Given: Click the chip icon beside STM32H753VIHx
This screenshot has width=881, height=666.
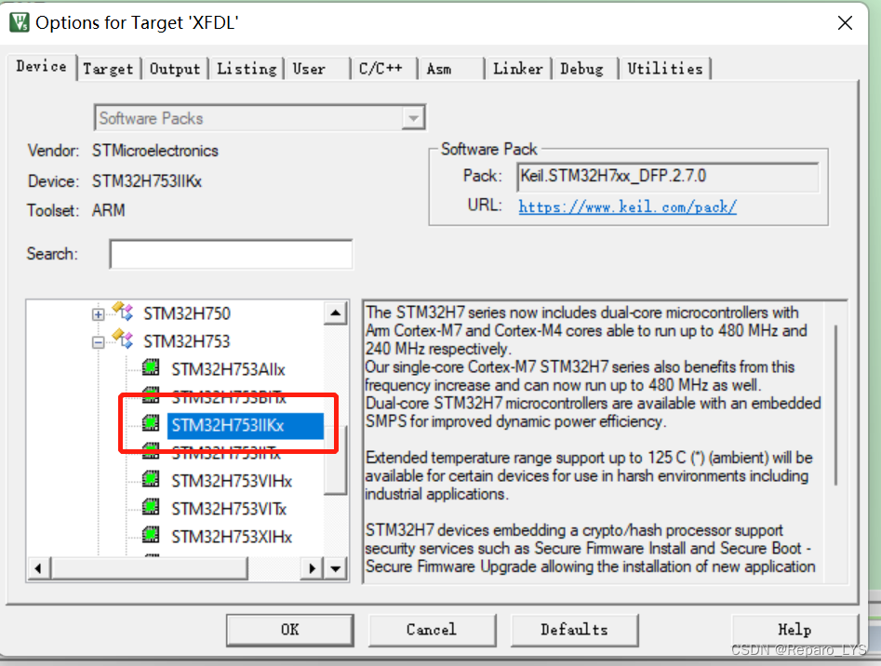Looking at the screenshot, I should (x=151, y=479).
